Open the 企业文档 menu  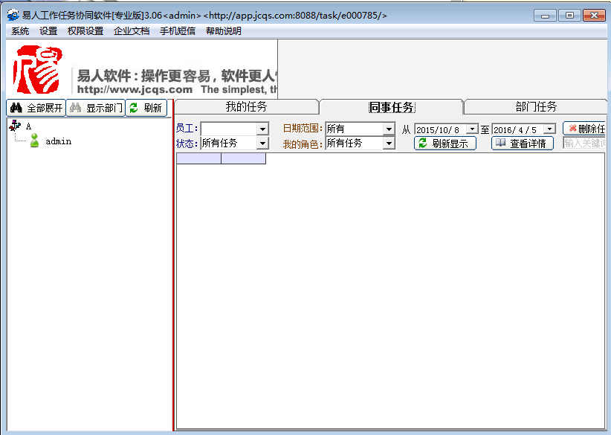click(132, 31)
